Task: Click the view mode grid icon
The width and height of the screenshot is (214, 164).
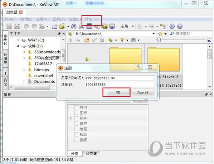Action: point(133,40)
